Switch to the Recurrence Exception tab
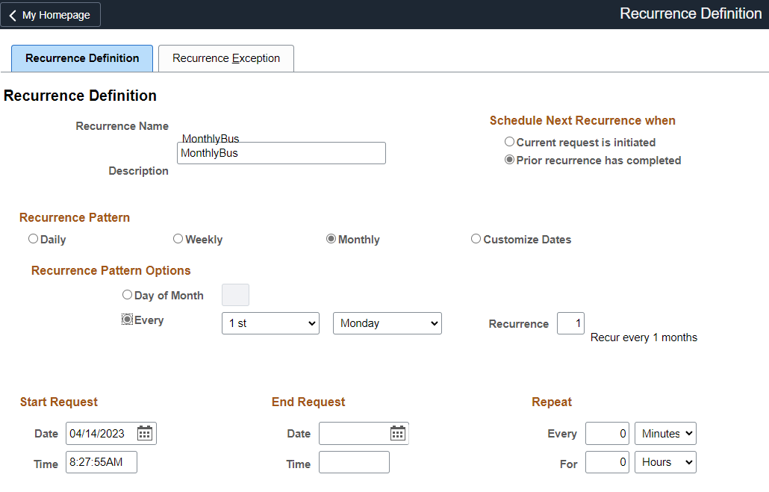The width and height of the screenshot is (769, 492). 225,58
